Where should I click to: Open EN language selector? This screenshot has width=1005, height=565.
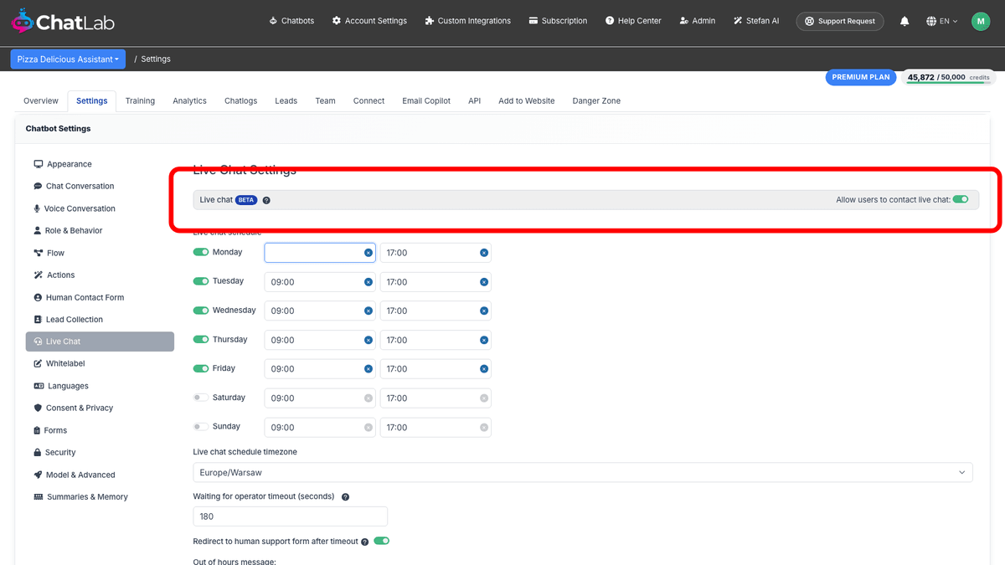coord(942,21)
